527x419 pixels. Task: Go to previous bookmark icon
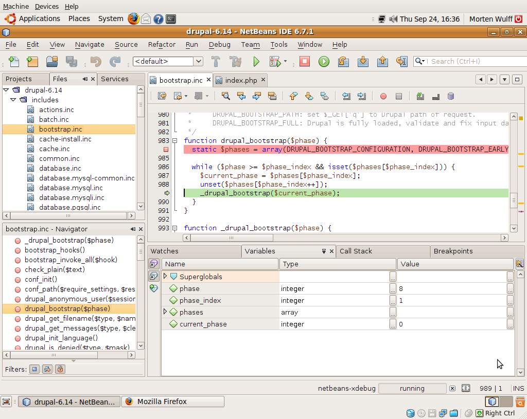(293, 96)
